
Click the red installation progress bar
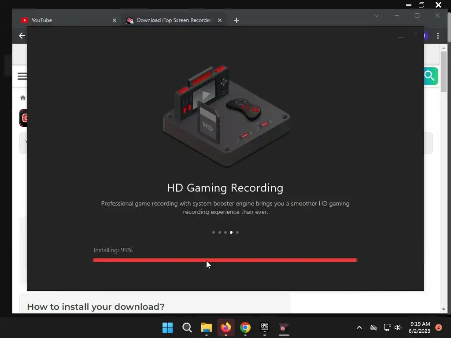point(225,260)
